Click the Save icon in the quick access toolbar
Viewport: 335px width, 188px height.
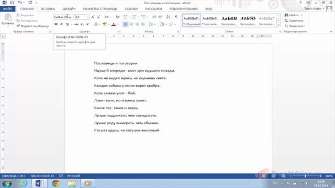coord(12,3)
